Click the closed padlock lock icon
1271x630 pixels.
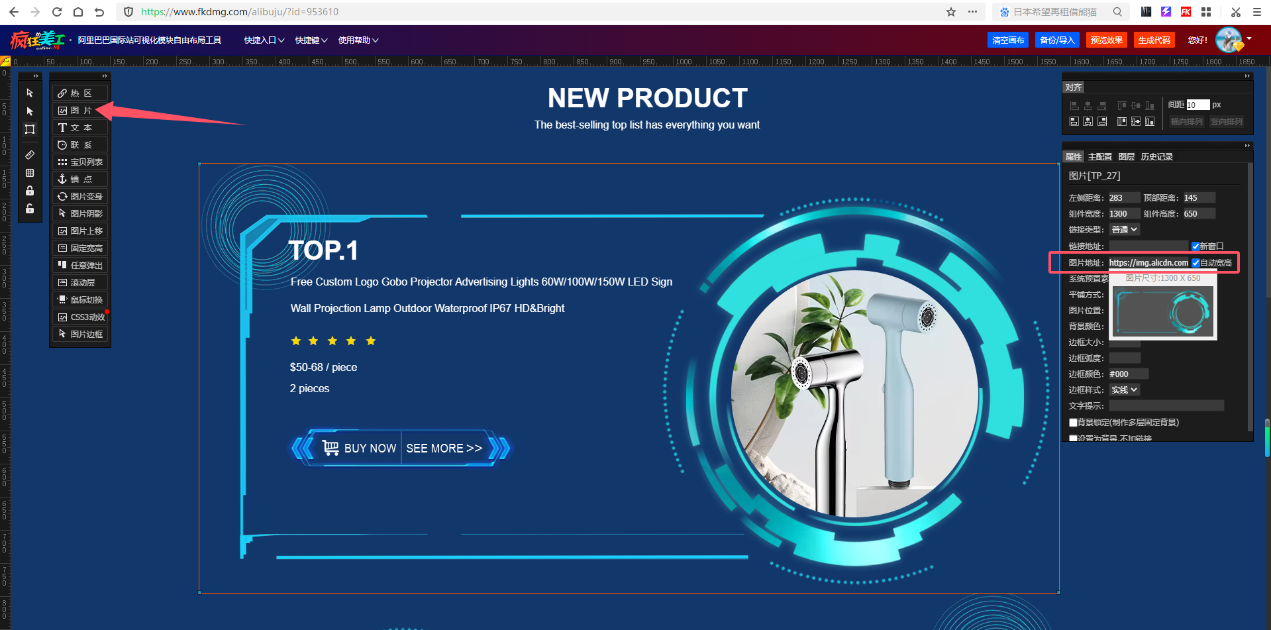click(x=30, y=191)
